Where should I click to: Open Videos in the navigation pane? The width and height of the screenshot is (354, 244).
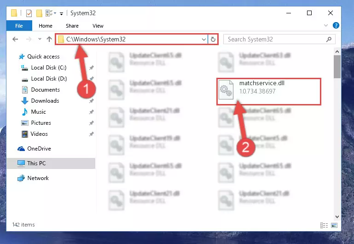39,134
